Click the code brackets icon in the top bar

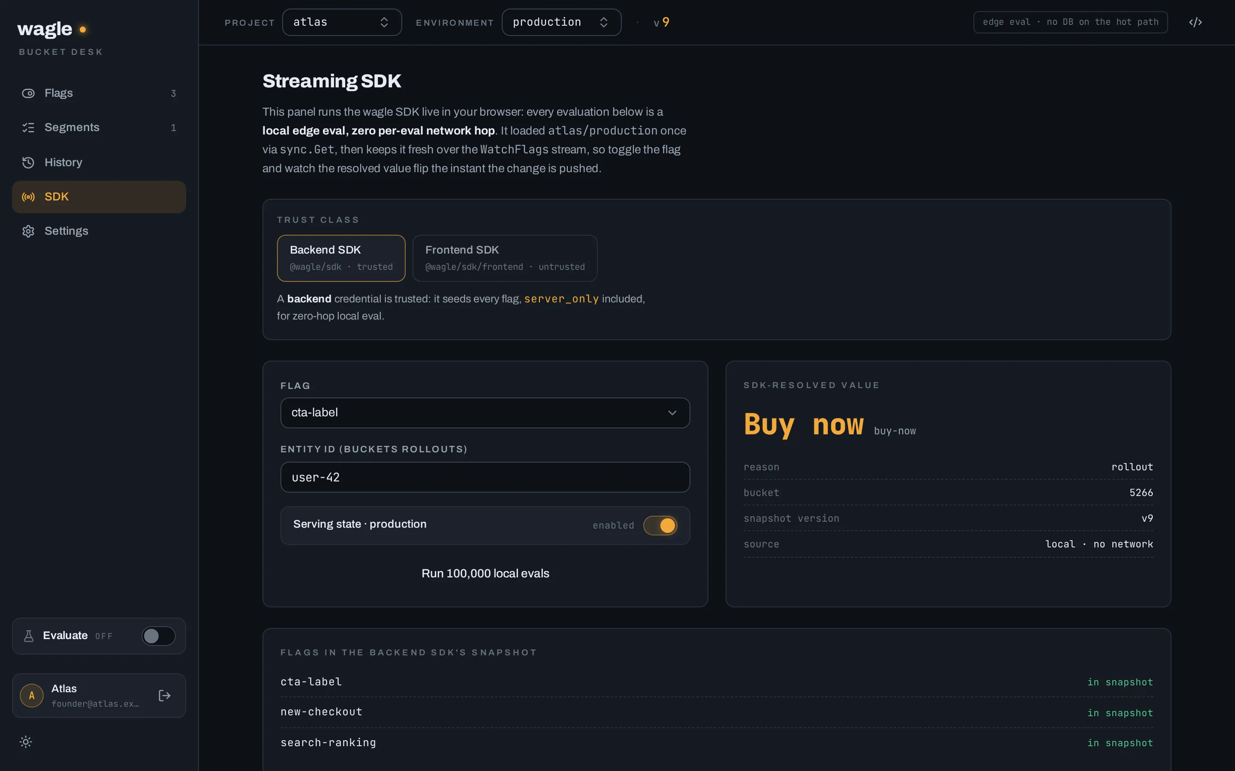1195,22
